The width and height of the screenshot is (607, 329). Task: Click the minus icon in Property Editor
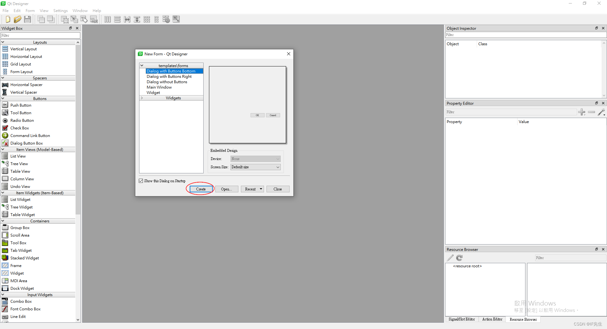pyautogui.click(x=592, y=112)
